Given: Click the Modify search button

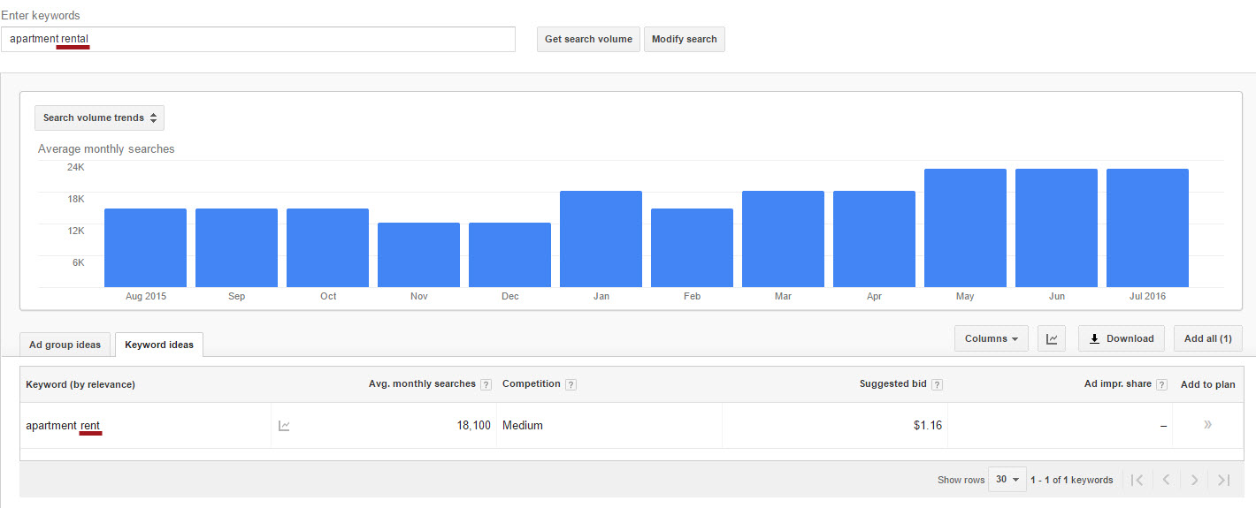Looking at the screenshot, I should pos(684,39).
